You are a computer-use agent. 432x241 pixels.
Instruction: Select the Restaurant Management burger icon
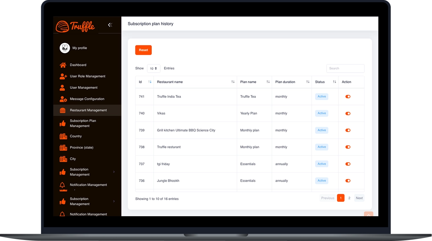coord(63,110)
